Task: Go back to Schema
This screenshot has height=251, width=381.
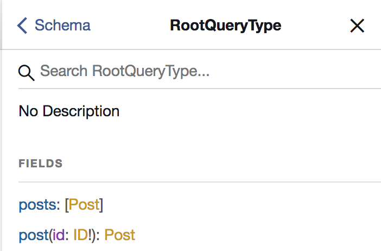Action: tap(62, 26)
